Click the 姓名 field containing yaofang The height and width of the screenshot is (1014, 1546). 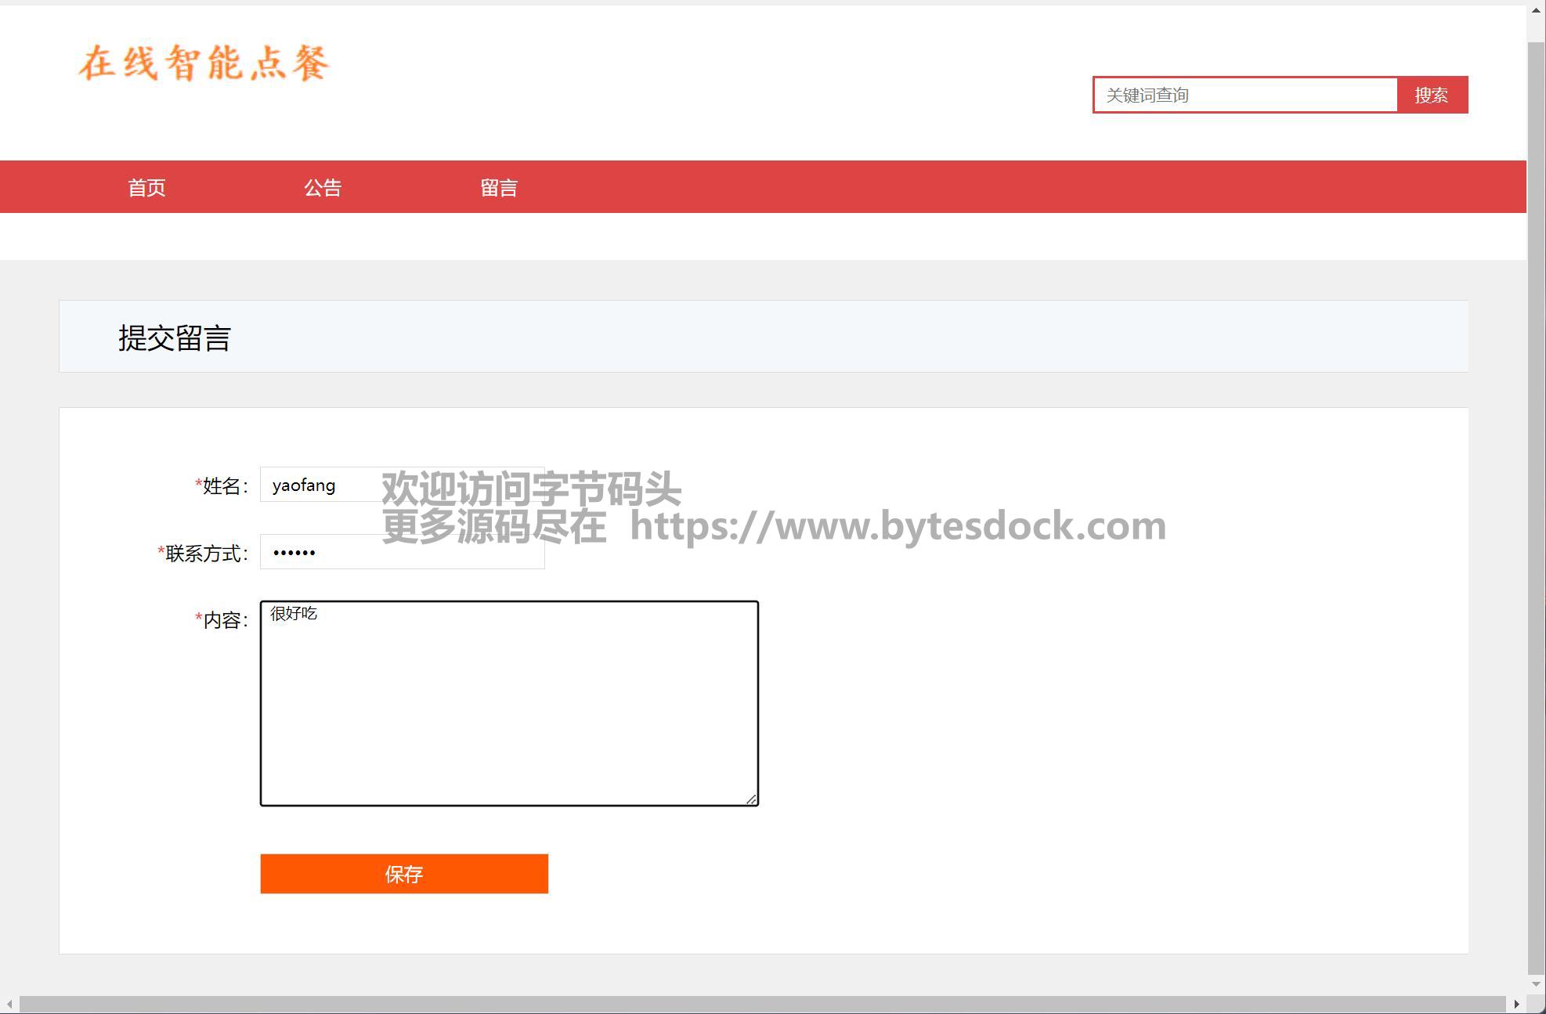pos(321,485)
